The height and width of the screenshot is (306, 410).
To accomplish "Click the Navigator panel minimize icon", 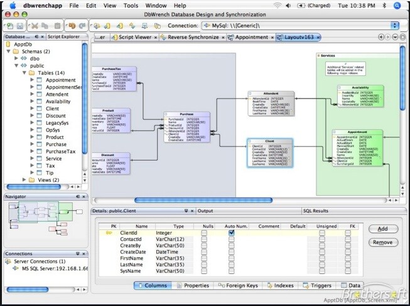I will click(78, 197).
